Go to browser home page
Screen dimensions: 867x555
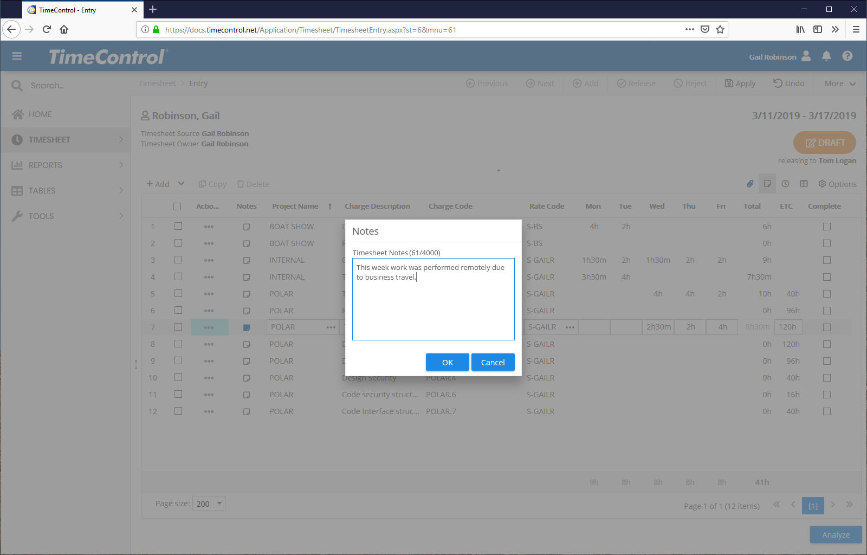pos(64,29)
